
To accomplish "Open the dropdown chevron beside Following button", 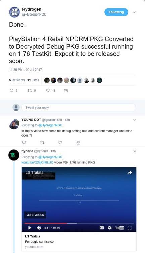I will (x=134, y=12).
